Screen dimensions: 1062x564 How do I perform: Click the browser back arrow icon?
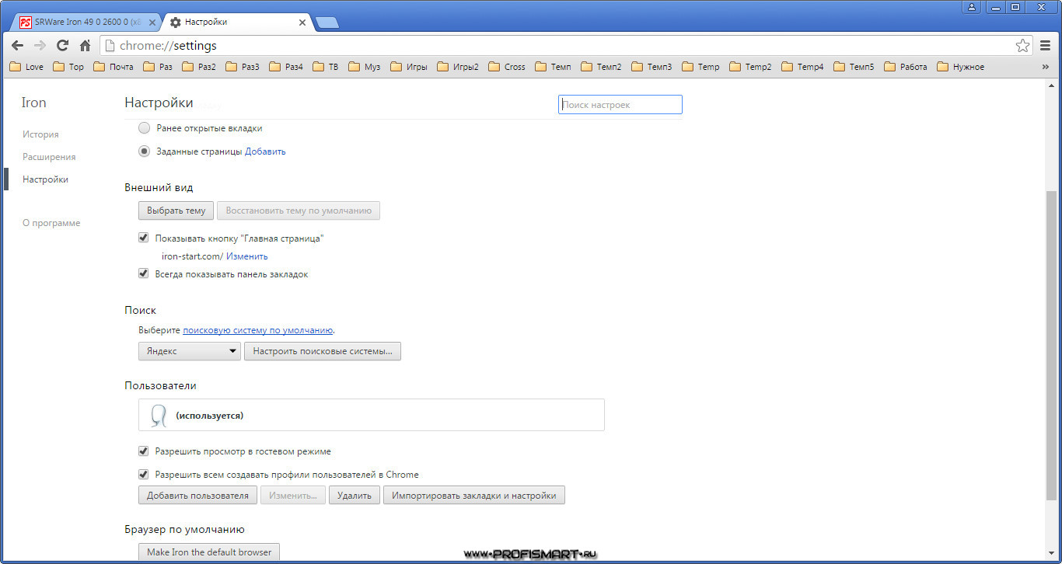tap(17, 46)
